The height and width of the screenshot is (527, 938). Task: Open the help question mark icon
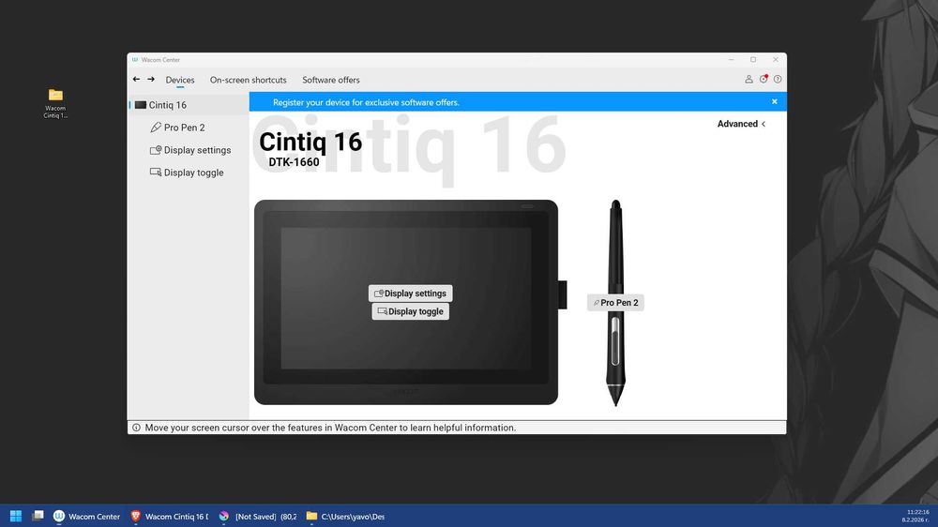tap(778, 79)
